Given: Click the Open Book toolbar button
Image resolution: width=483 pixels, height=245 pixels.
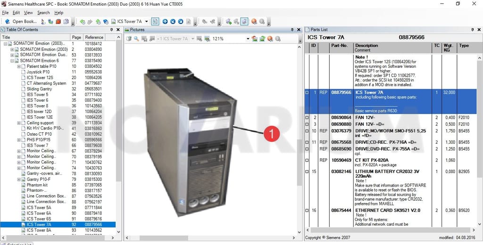Looking at the screenshot, I should point(21,22).
